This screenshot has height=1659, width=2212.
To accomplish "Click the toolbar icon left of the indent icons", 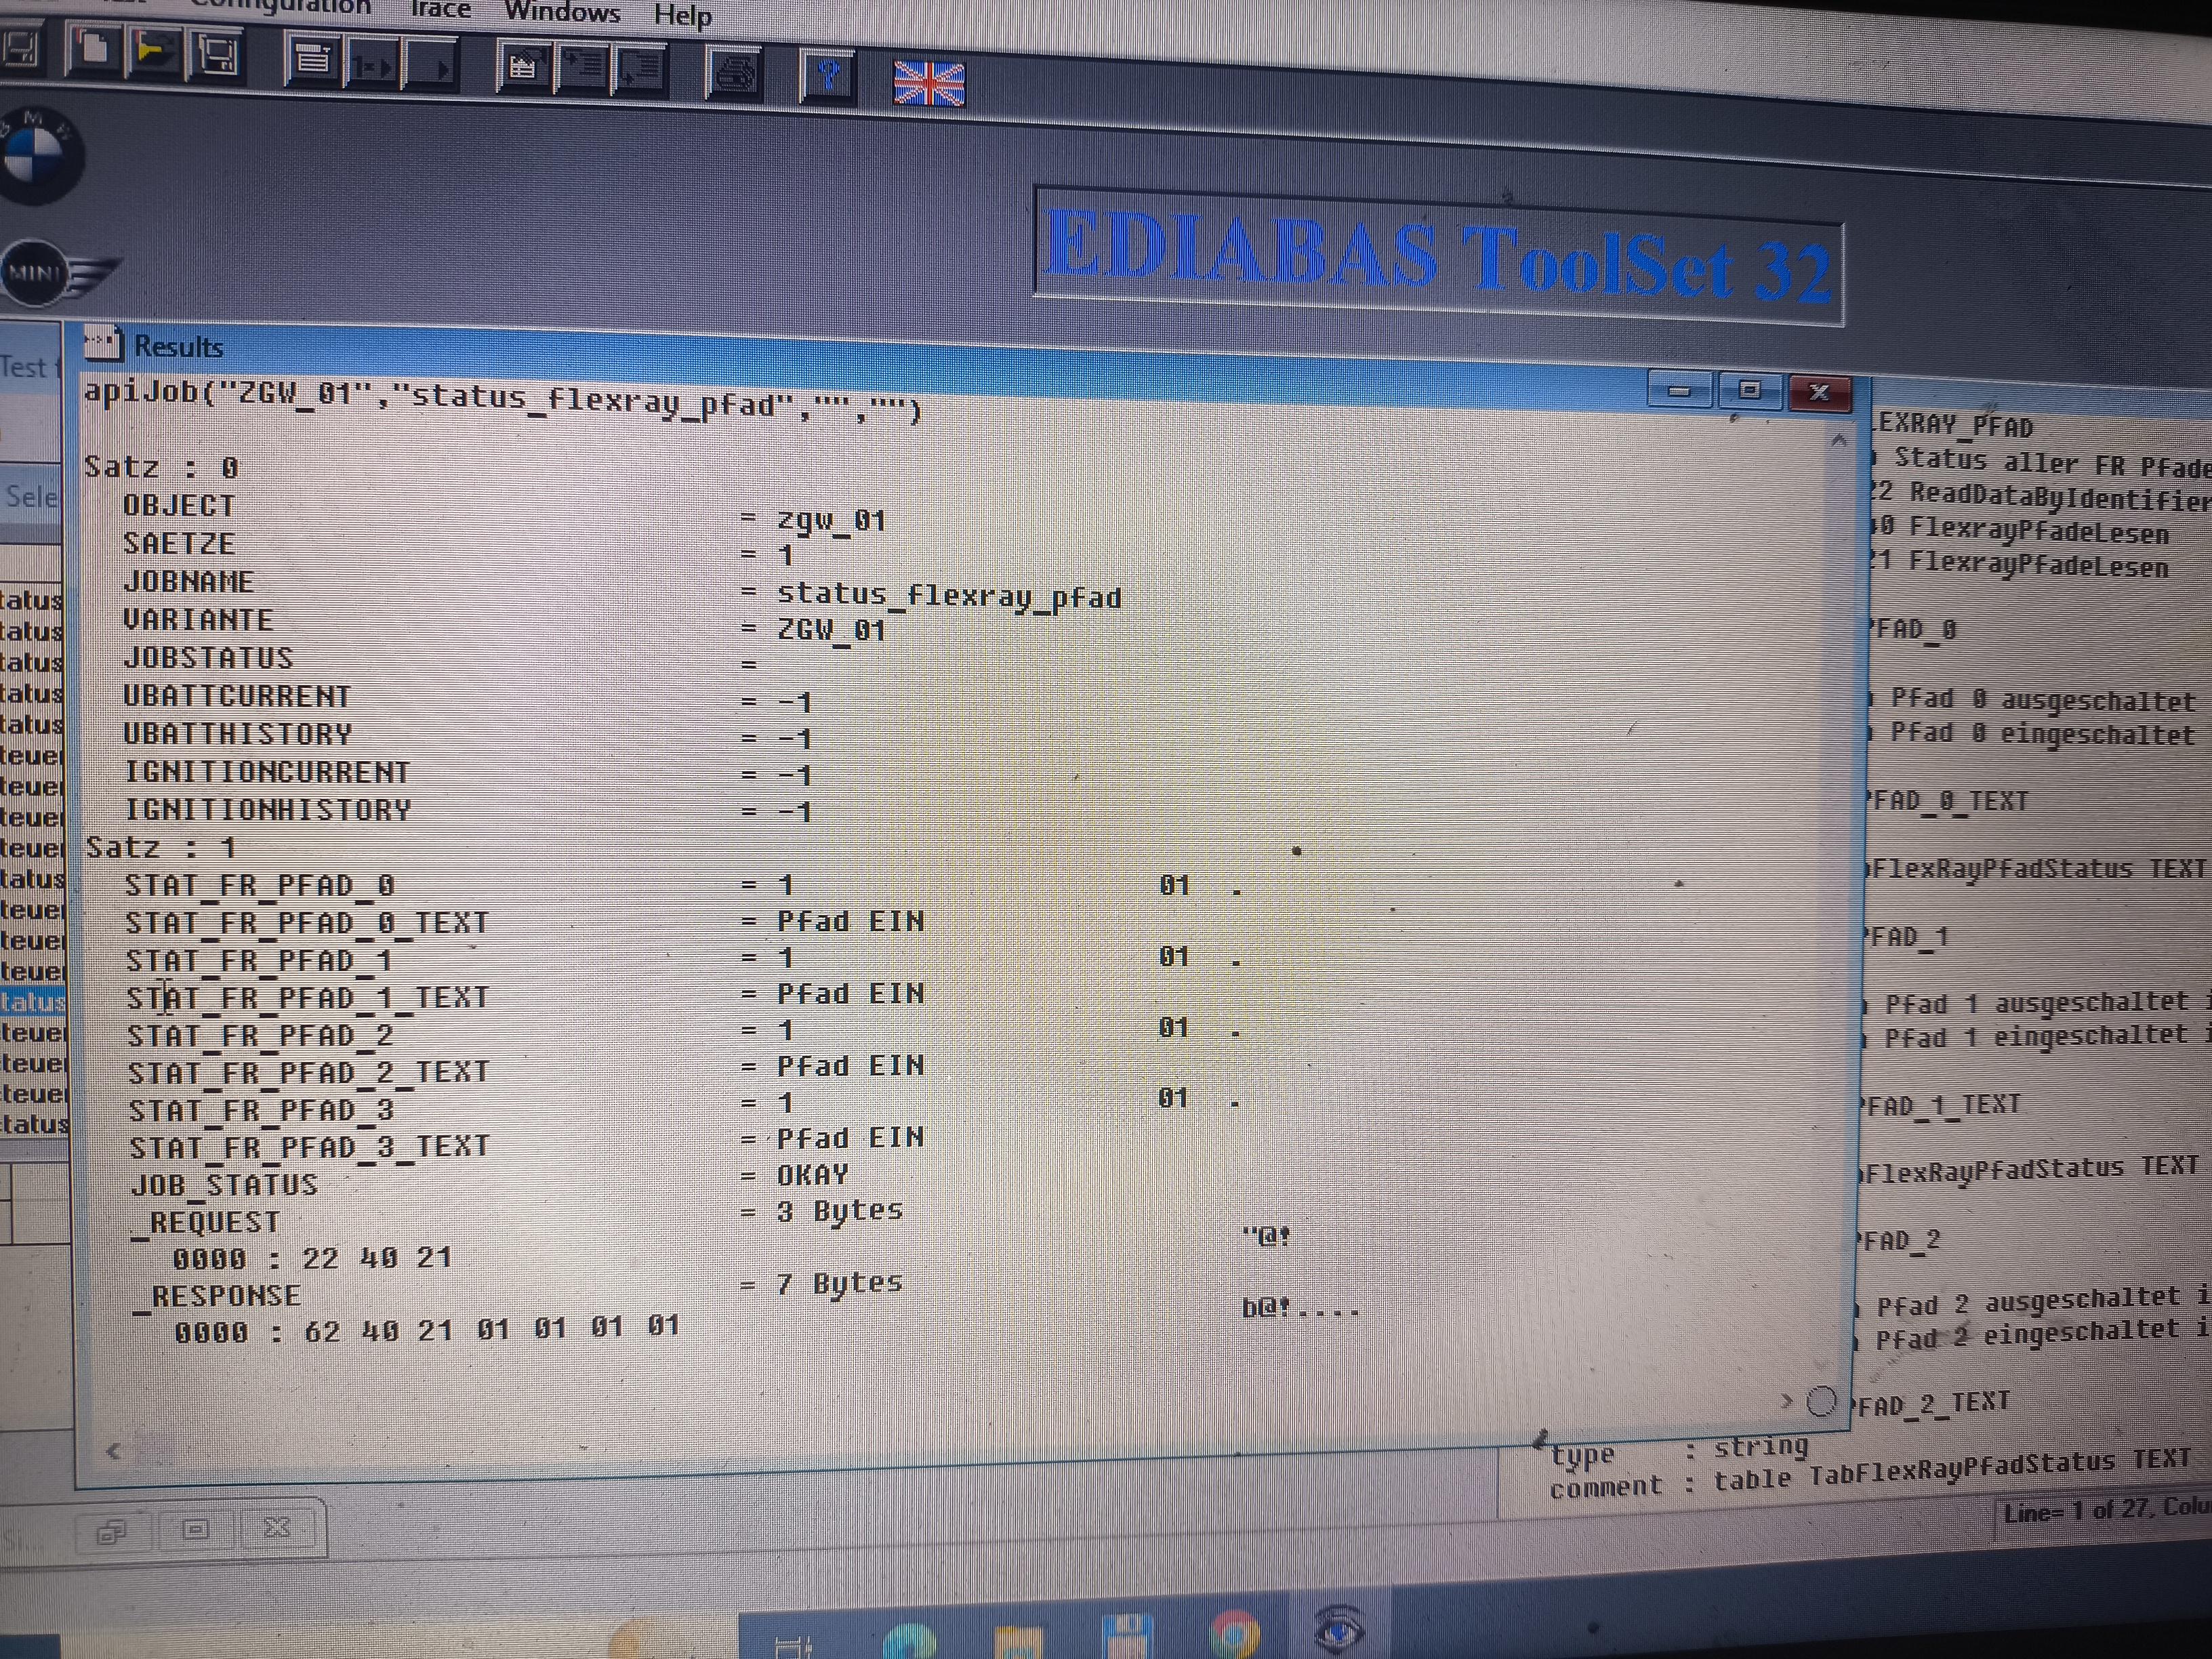I will (x=523, y=68).
